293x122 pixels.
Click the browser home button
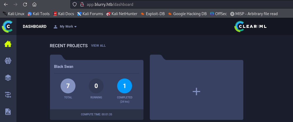click(x=34, y=5)
